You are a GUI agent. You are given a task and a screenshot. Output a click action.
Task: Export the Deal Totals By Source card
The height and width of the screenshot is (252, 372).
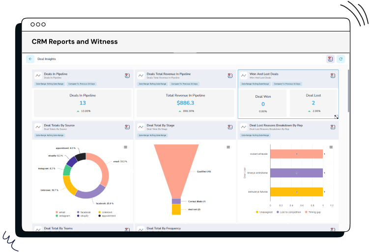(x=127, y=127)
